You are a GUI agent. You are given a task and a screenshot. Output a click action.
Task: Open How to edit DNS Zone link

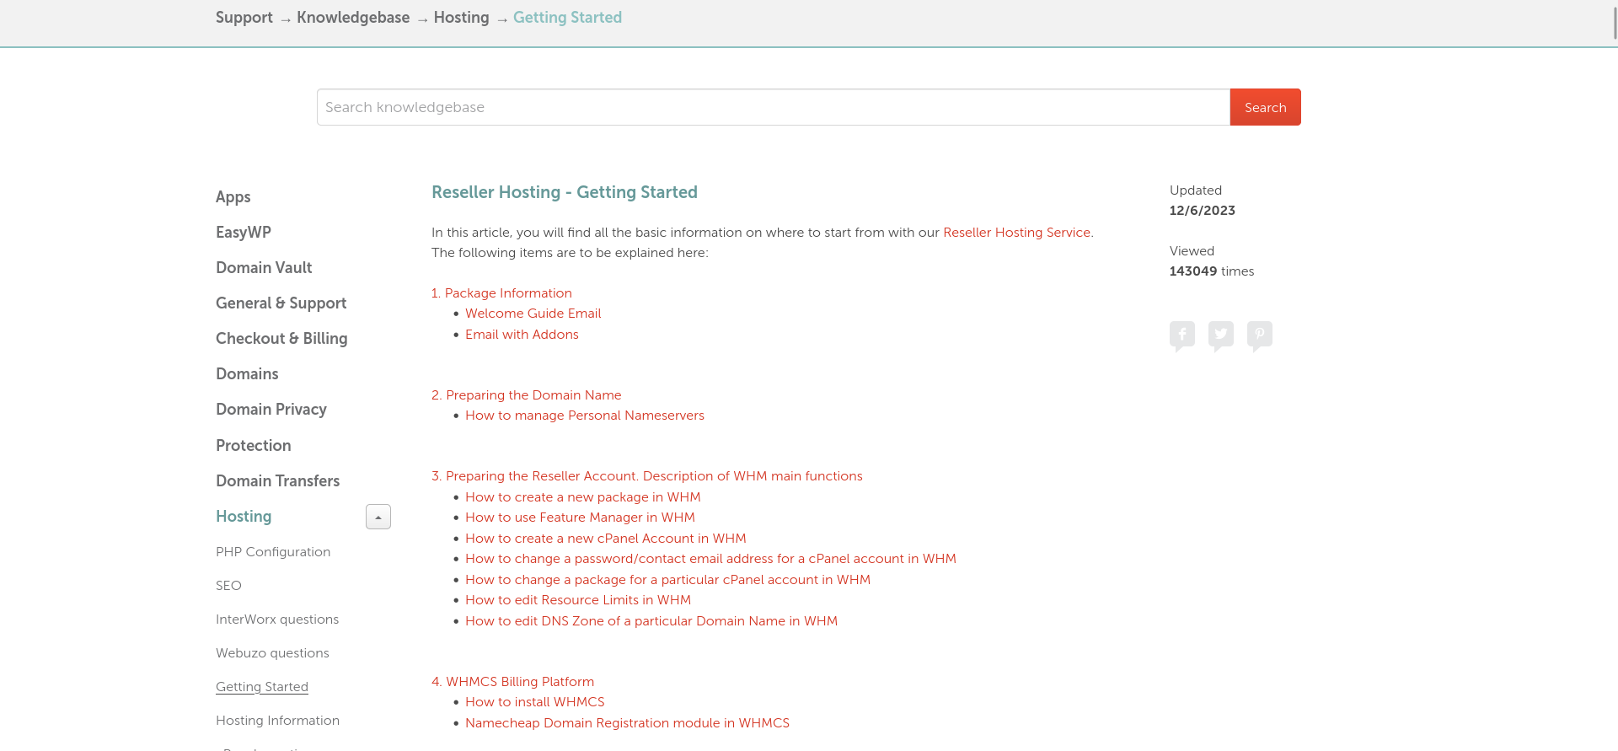[651, 621]
